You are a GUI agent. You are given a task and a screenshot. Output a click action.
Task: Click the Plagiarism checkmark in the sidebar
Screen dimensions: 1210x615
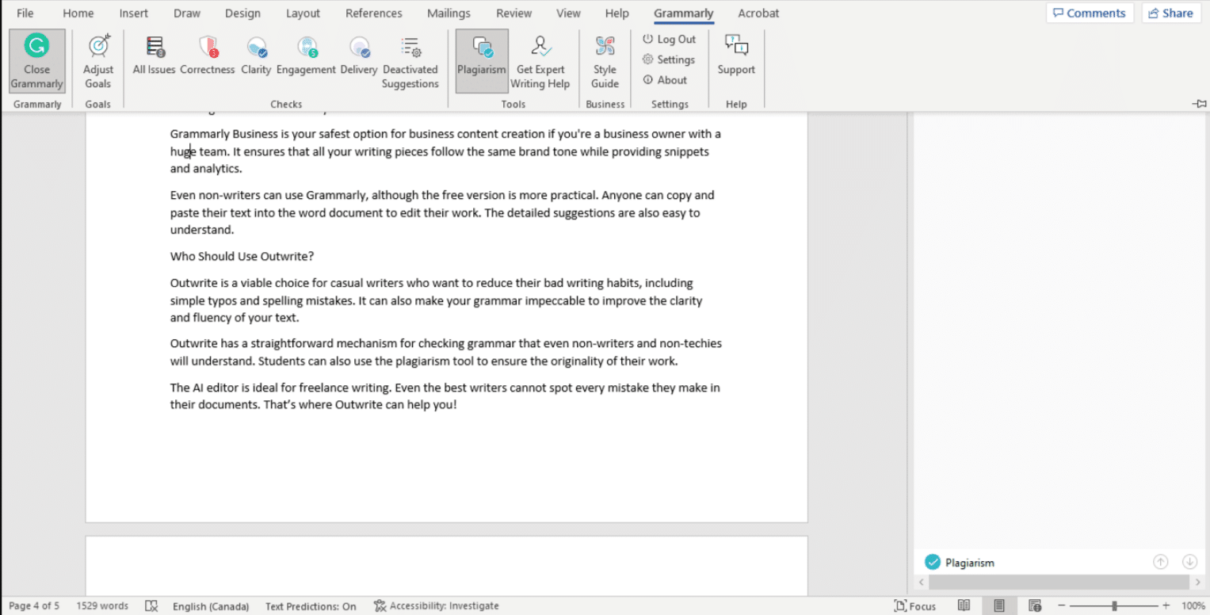[x=932, y=562]
